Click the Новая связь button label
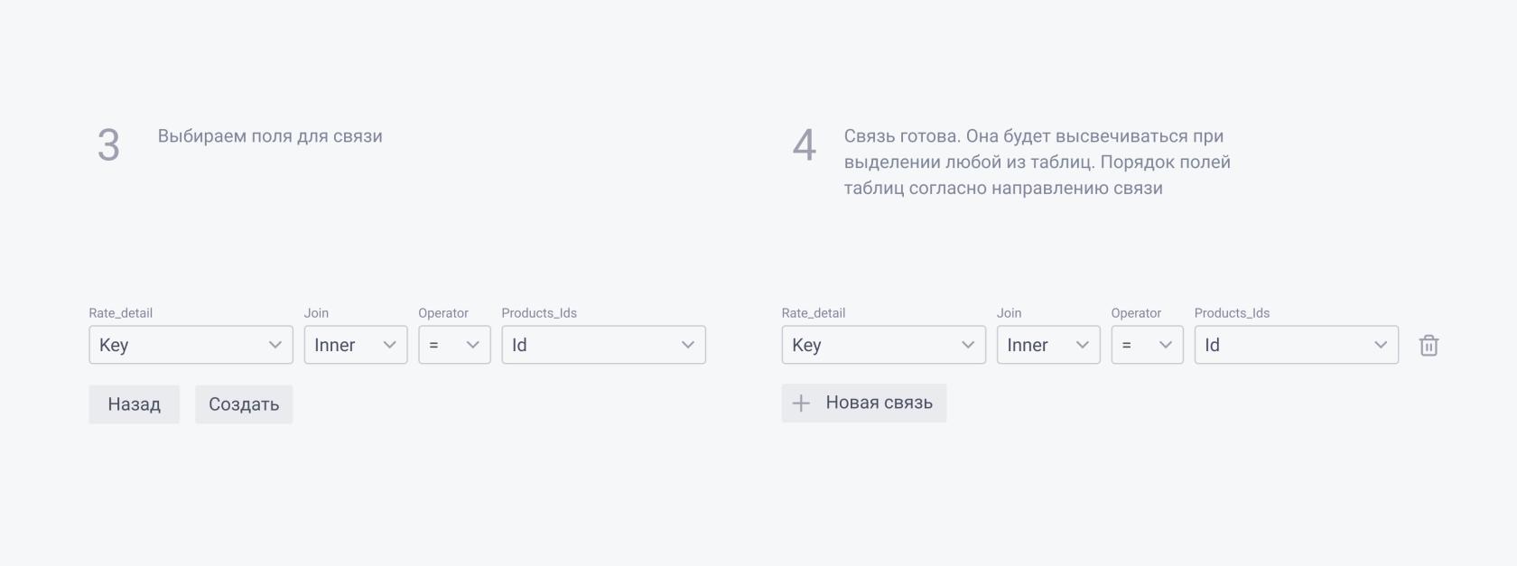 pyautogui.click(x=879, y=403)
